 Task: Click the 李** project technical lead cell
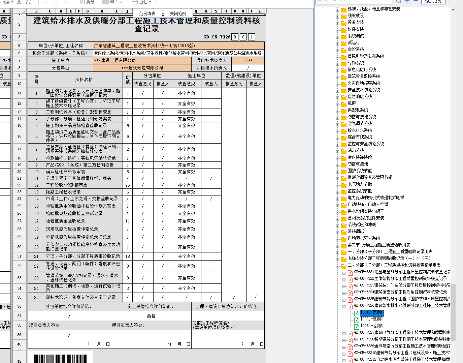(248, 60)
